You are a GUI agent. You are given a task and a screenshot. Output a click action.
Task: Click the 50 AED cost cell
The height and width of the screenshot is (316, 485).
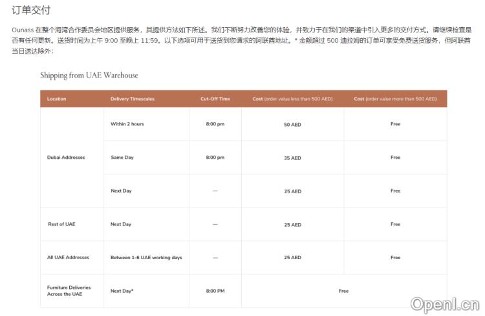(x=292, y=125)
